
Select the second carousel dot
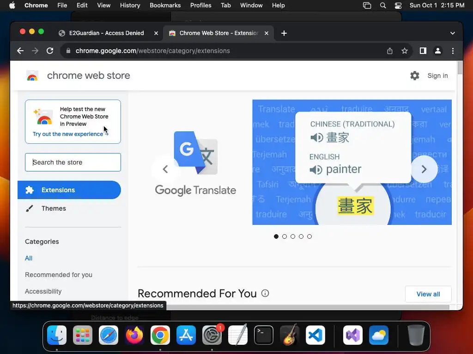285,236
